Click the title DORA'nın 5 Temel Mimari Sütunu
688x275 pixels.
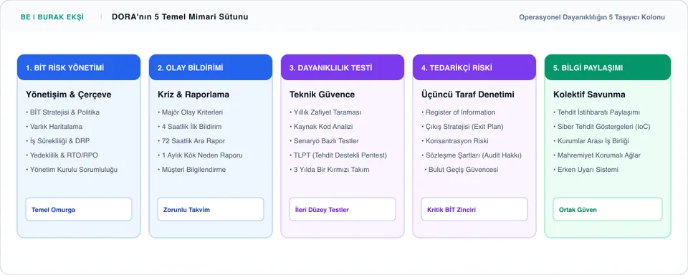180,17
